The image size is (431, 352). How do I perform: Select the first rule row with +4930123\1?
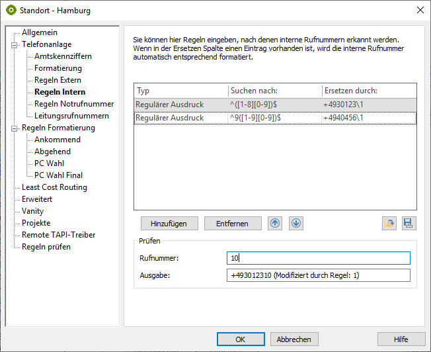[x=275, y=105]
